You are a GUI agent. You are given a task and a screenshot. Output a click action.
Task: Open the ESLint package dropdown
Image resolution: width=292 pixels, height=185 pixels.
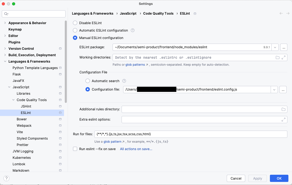pos(275,47)
